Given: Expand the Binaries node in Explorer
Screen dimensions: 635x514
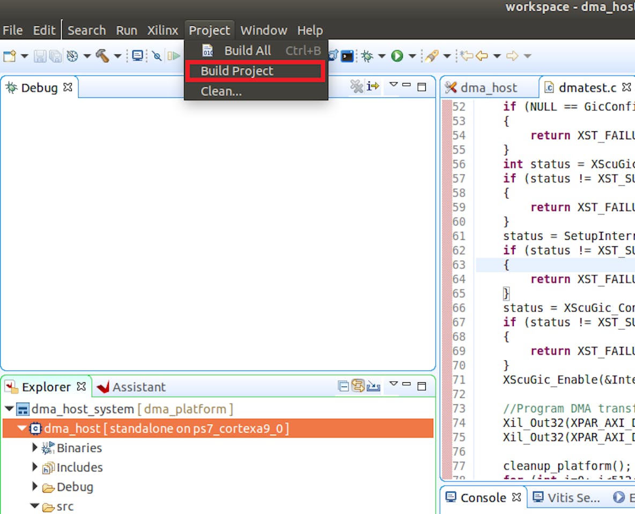Looking at the screenshot, I should coord(35,448).
